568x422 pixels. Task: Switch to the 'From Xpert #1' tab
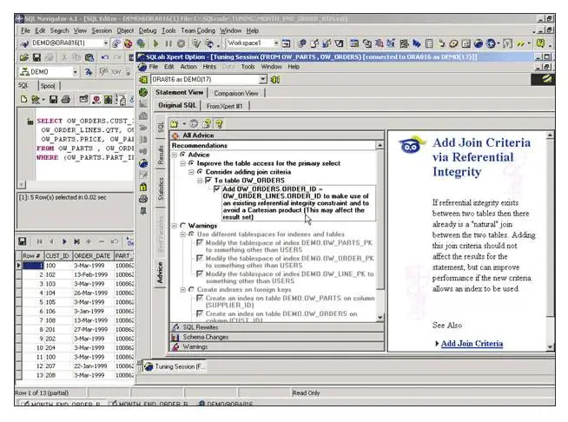(224, 106)
